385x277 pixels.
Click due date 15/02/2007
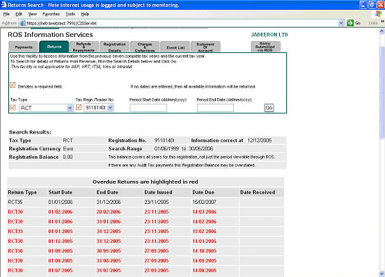(204, 202)
